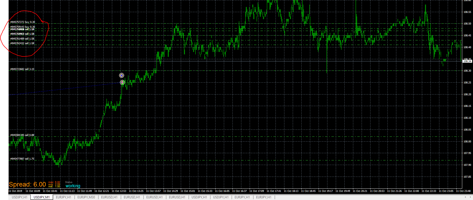Click the min spread value 1.00

point(58,186)
